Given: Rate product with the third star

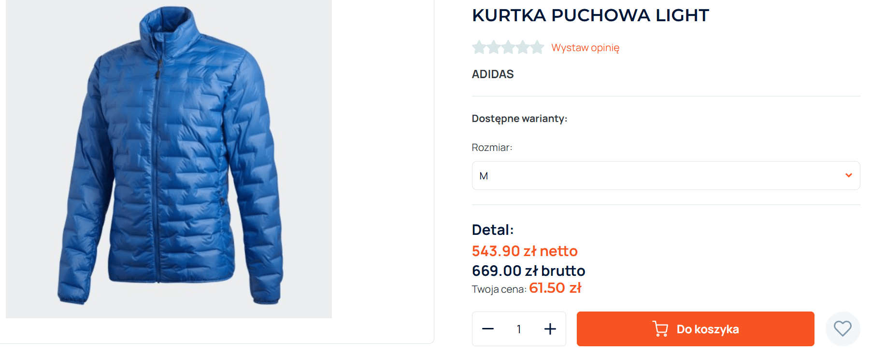Looking at the screenshot, I should pyautogui.click(x=508, y=47).
